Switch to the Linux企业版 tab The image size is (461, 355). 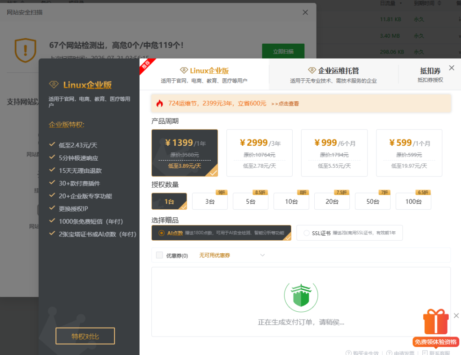(x=204, y=75)
